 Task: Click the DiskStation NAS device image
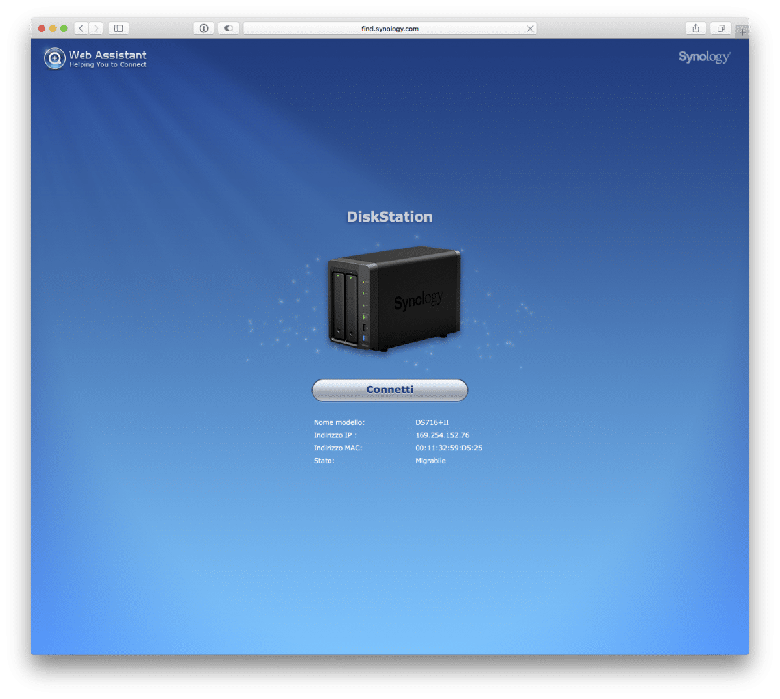[x=393, y=299]
